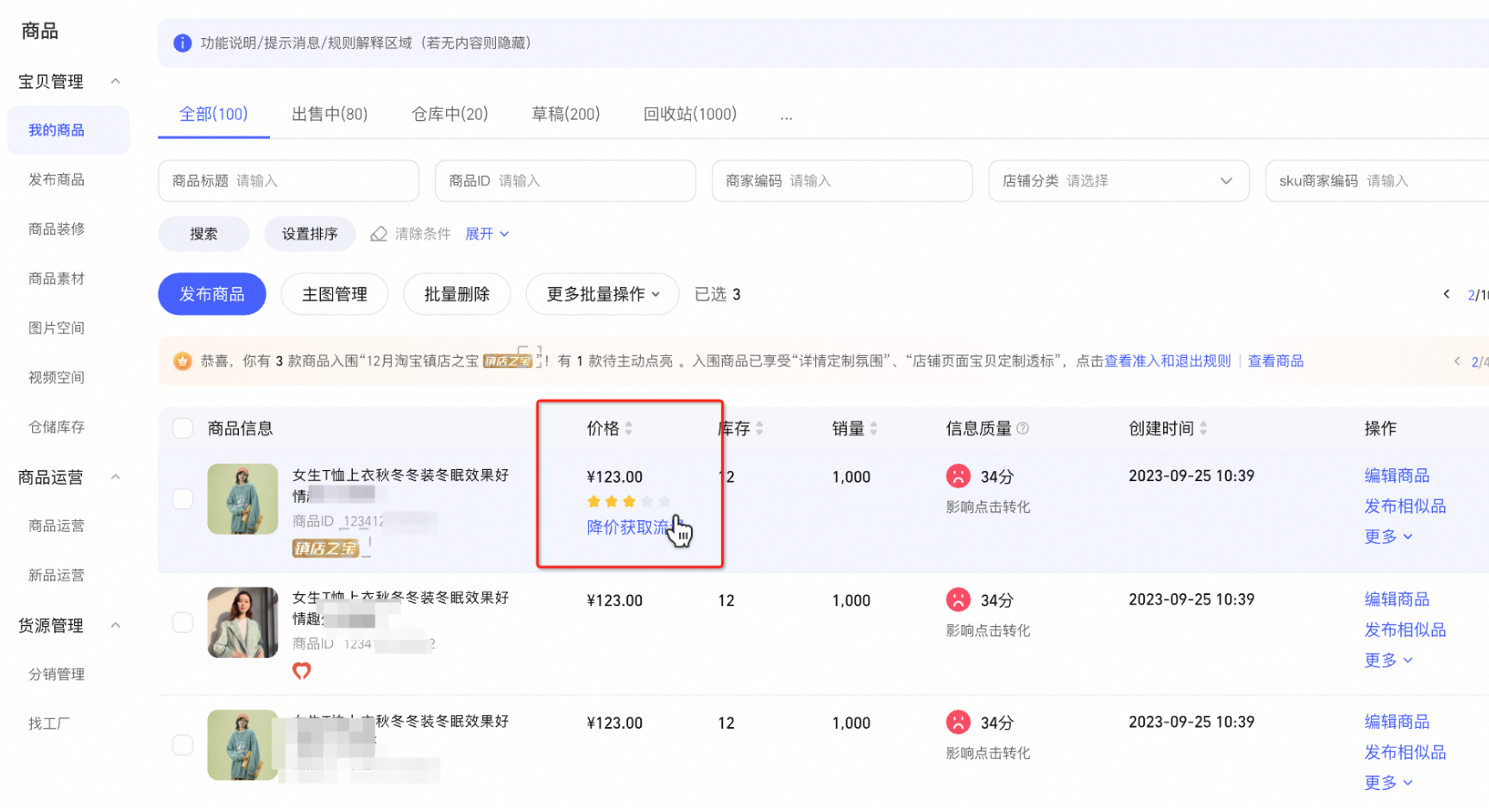The width and height of the screenshot is (1489, 808).
Task: Click the second product thumbnail image
Action: click(242, 623)
